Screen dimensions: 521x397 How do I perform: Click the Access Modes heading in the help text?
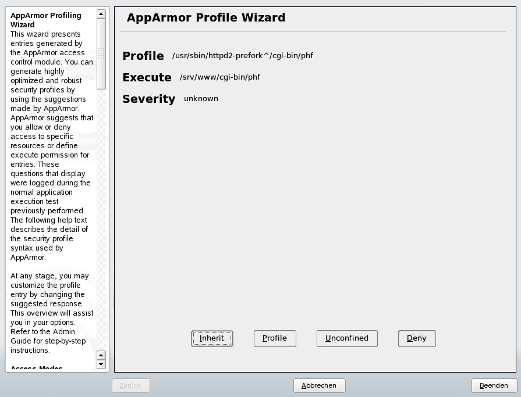[x=37, y=368]
